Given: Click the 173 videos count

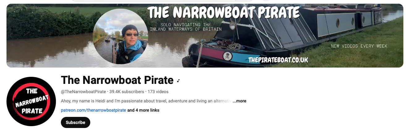Looking at the screenshot, I should click(158, 92).
